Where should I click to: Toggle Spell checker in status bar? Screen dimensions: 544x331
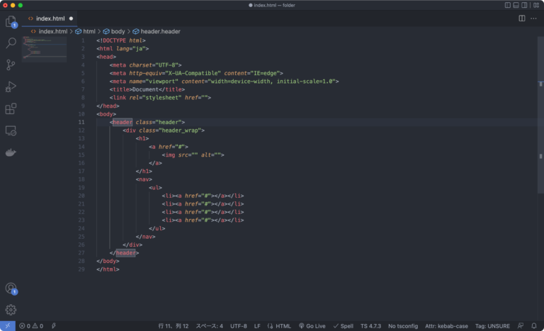343,326
